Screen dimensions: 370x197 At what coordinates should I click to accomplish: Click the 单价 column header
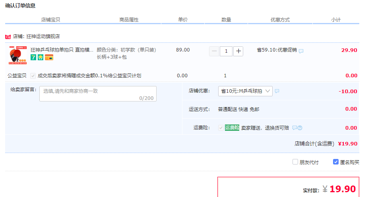(183, 20)
